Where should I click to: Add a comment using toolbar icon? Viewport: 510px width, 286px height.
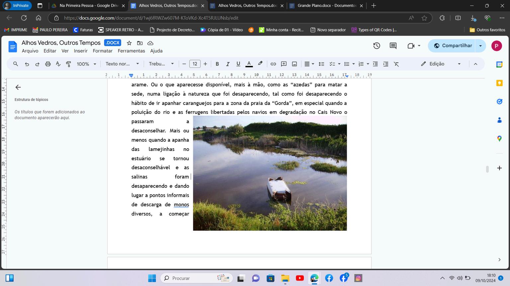click(x=284, y=64)
